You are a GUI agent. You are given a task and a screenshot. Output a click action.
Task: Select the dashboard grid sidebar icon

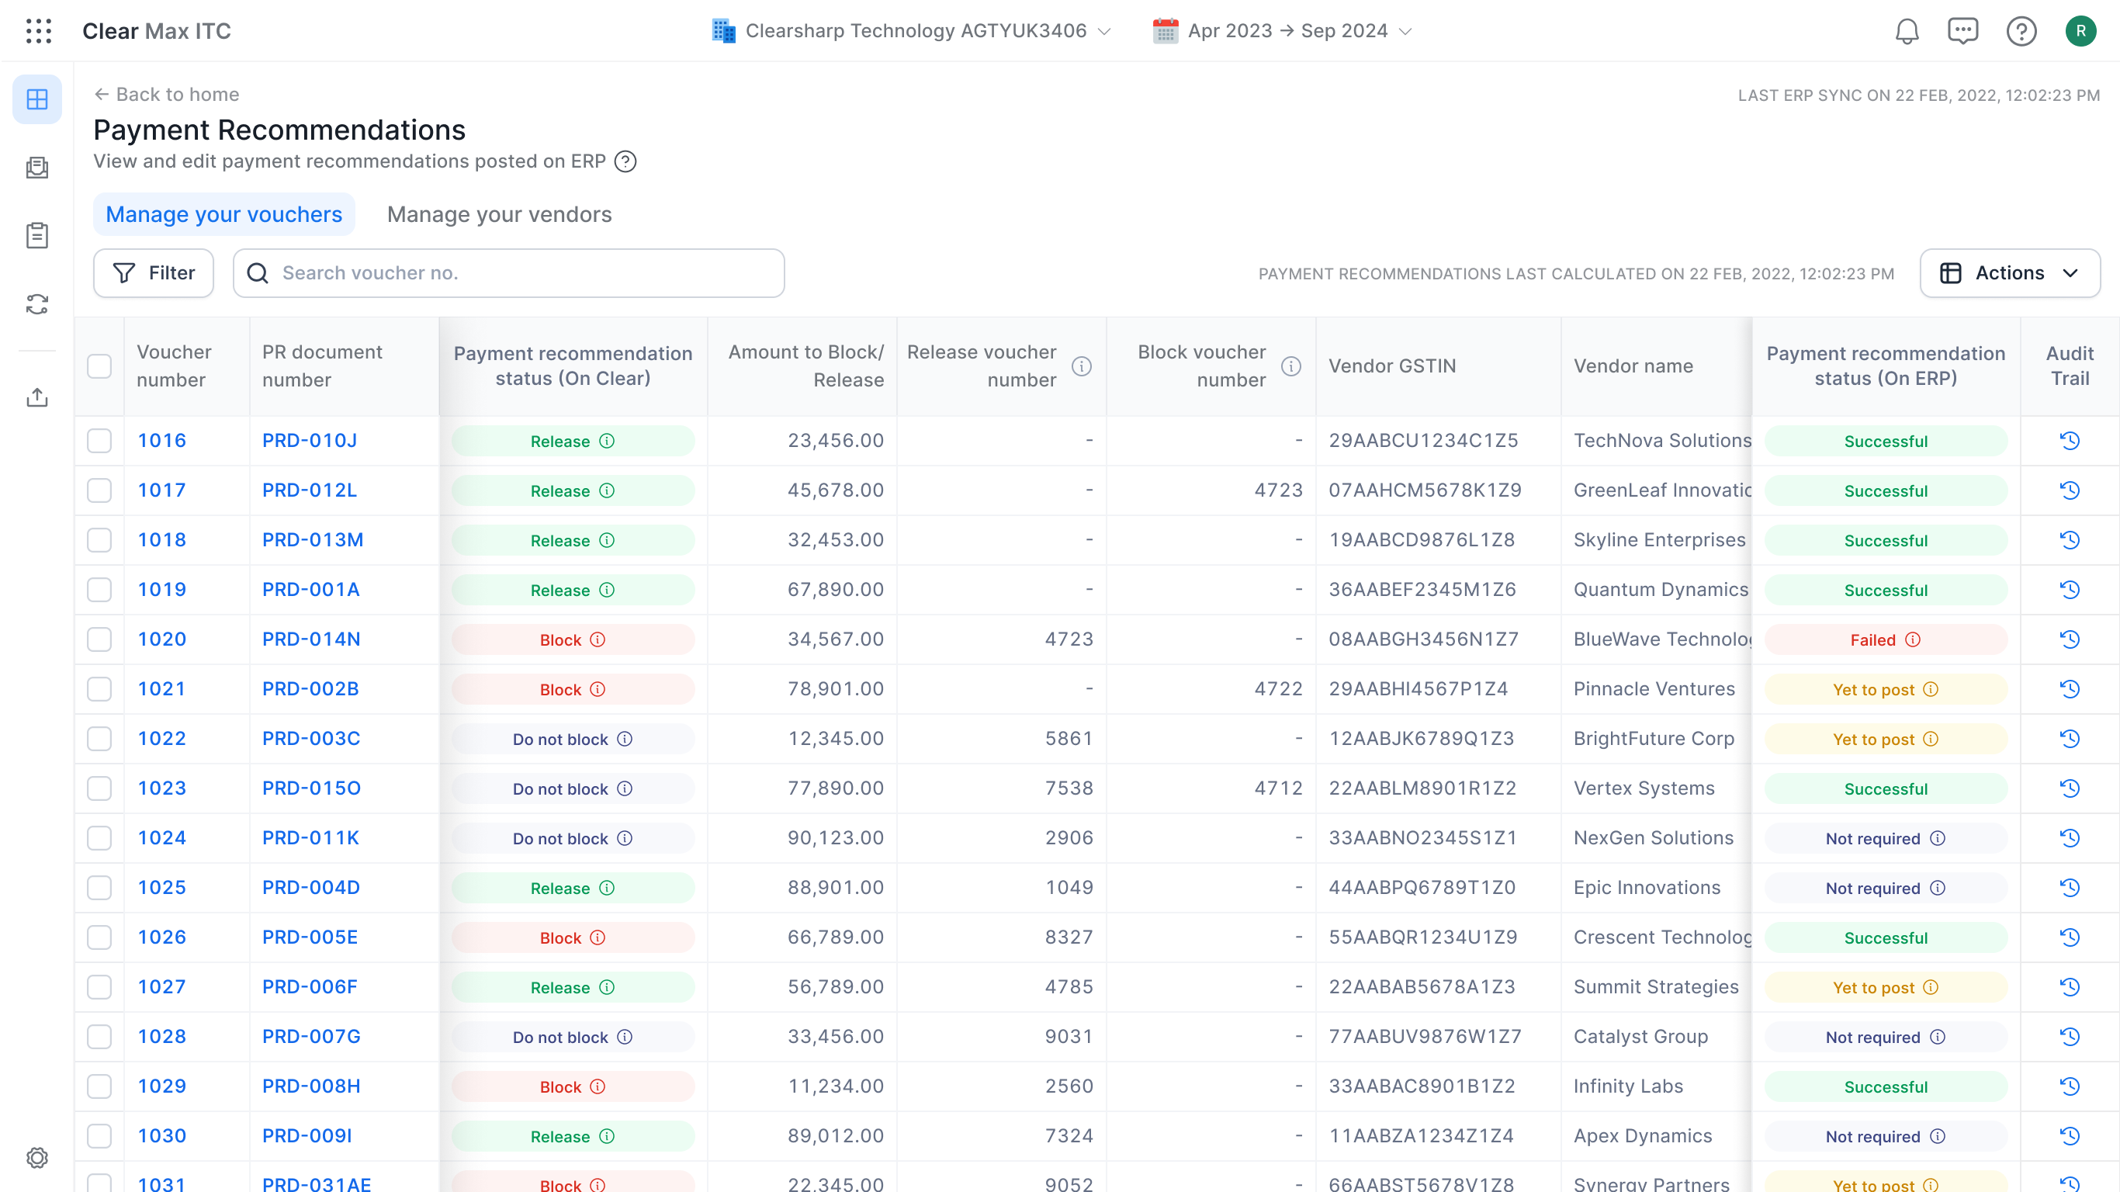(x=37, y=99)
